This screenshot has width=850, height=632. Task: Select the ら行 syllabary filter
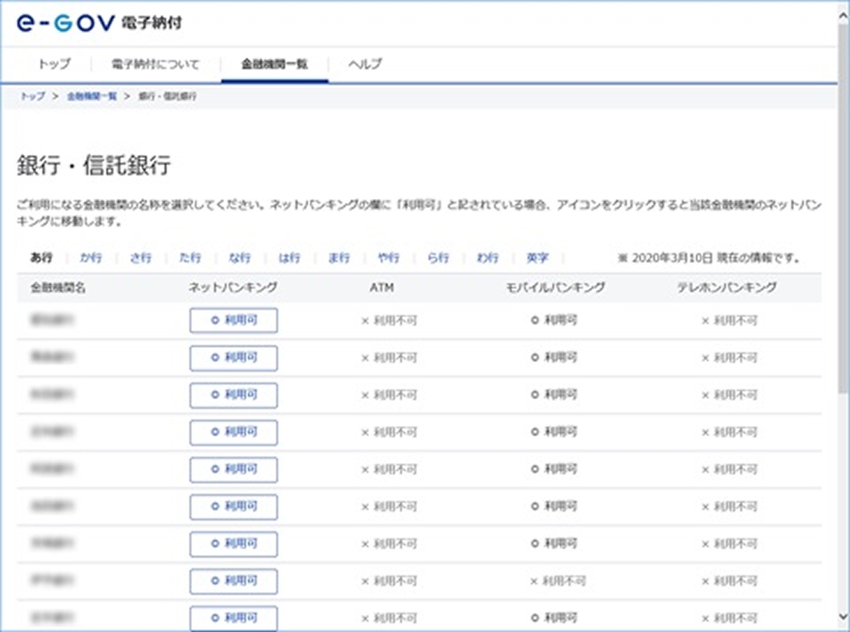(437, 258)
